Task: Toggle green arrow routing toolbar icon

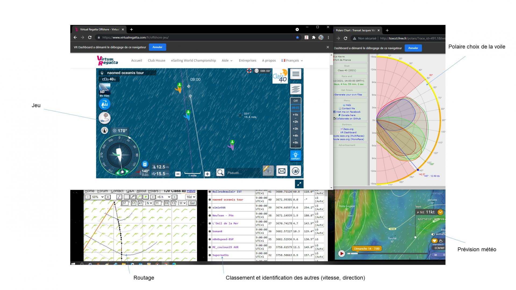Action: point(146,197)
